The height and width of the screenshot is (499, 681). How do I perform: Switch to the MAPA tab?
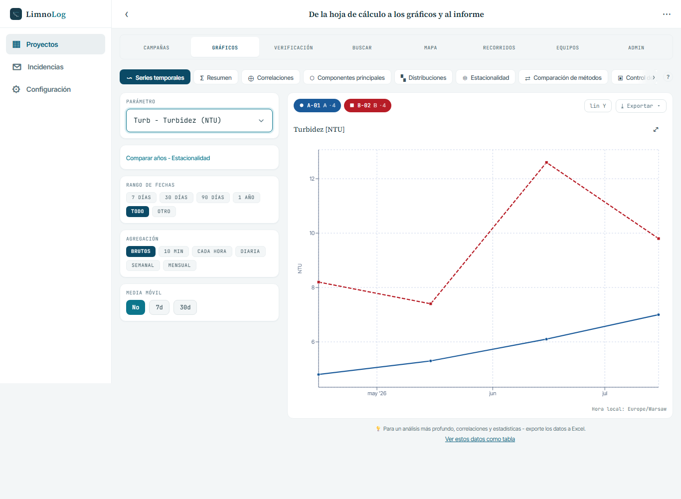pyautogui.click(x=431, y=47)
